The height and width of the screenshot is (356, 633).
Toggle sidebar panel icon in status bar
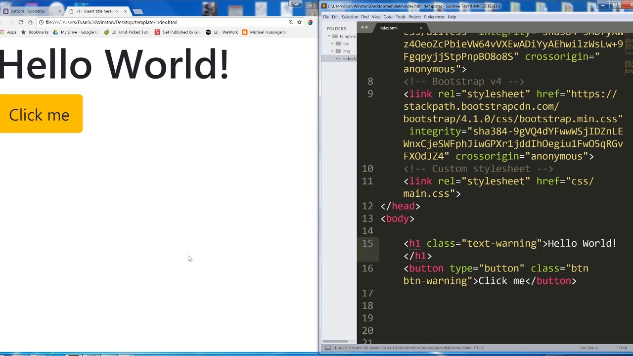pos(327,348)
